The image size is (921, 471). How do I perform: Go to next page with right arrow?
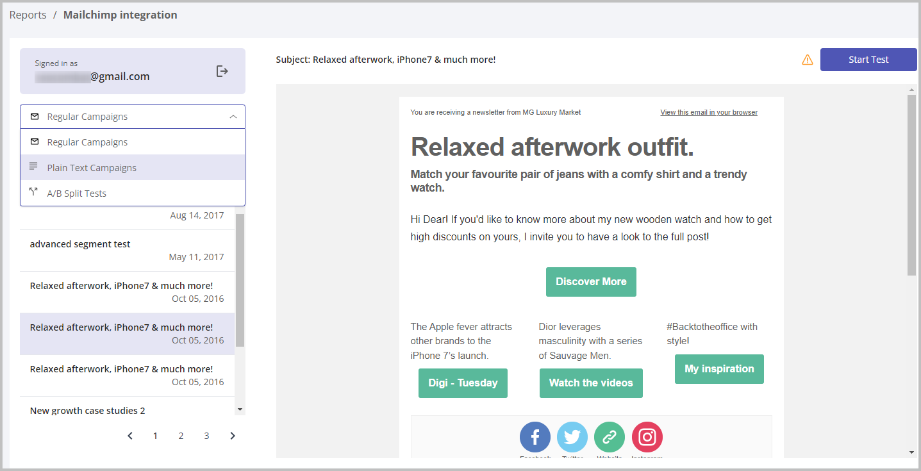click(233, 436)
